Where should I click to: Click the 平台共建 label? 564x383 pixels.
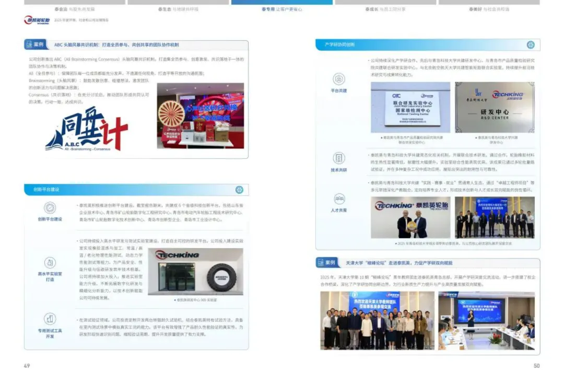[339, 91]
